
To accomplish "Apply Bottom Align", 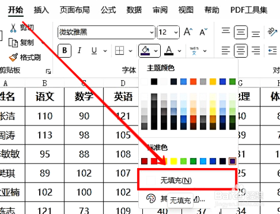I will 255,34.
